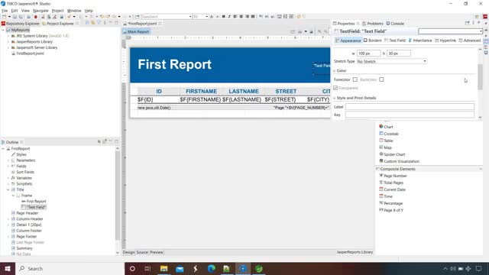Collapse the Title node in Outline
Screen dimensions: 489x275
8,189
